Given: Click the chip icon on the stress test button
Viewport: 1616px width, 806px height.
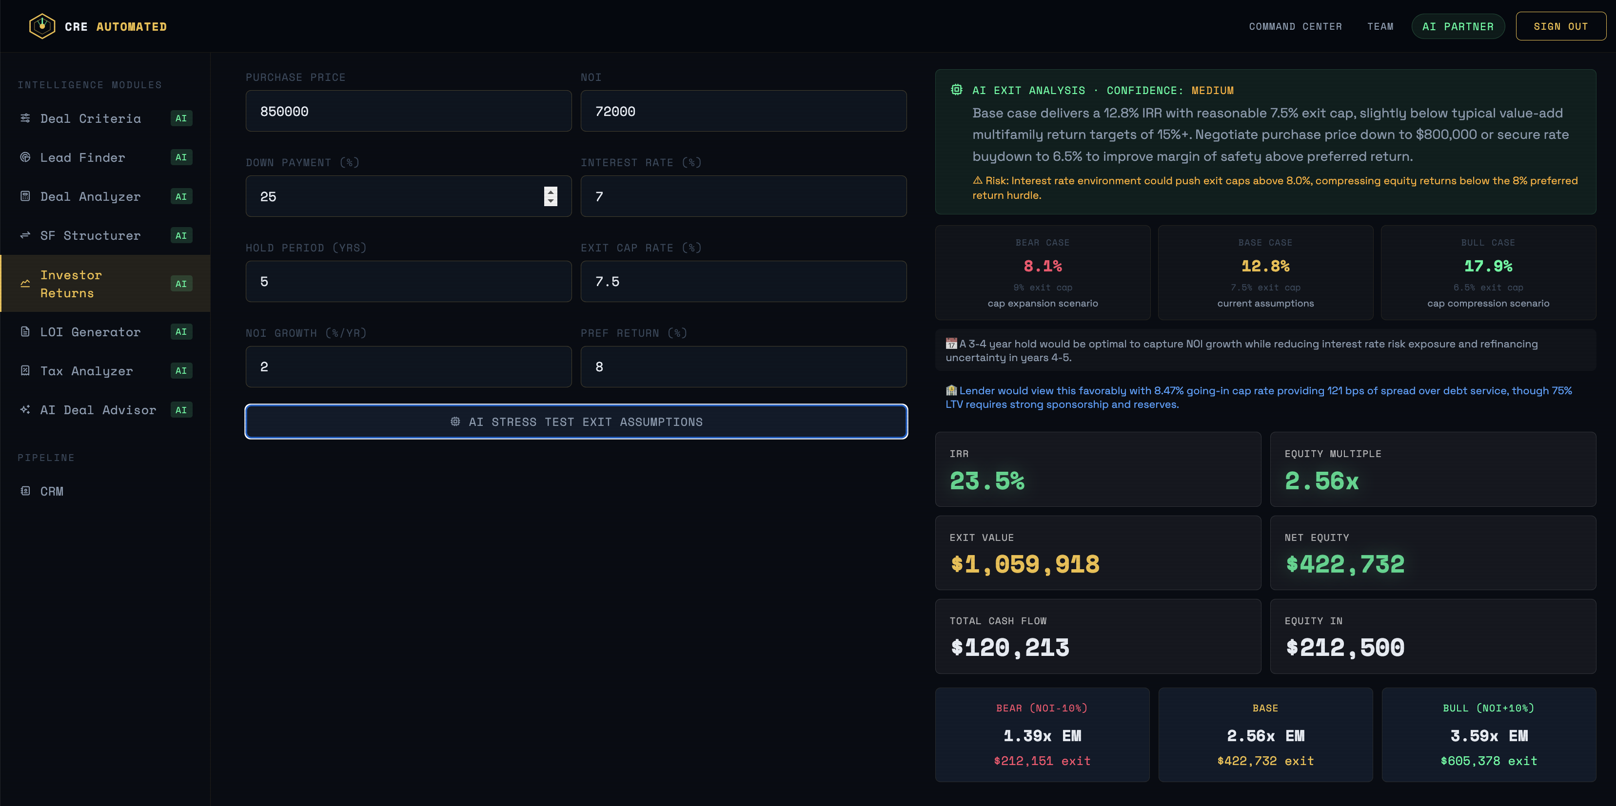Looking at the screenshot, I should pos(455,422).
